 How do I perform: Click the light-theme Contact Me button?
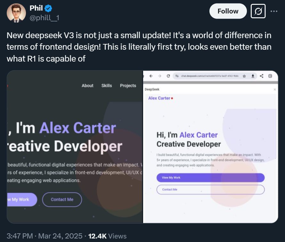(x=210, y=189)
